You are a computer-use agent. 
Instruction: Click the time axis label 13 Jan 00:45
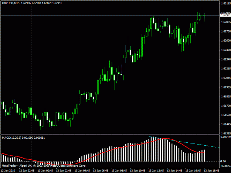(x=45, y=171)
